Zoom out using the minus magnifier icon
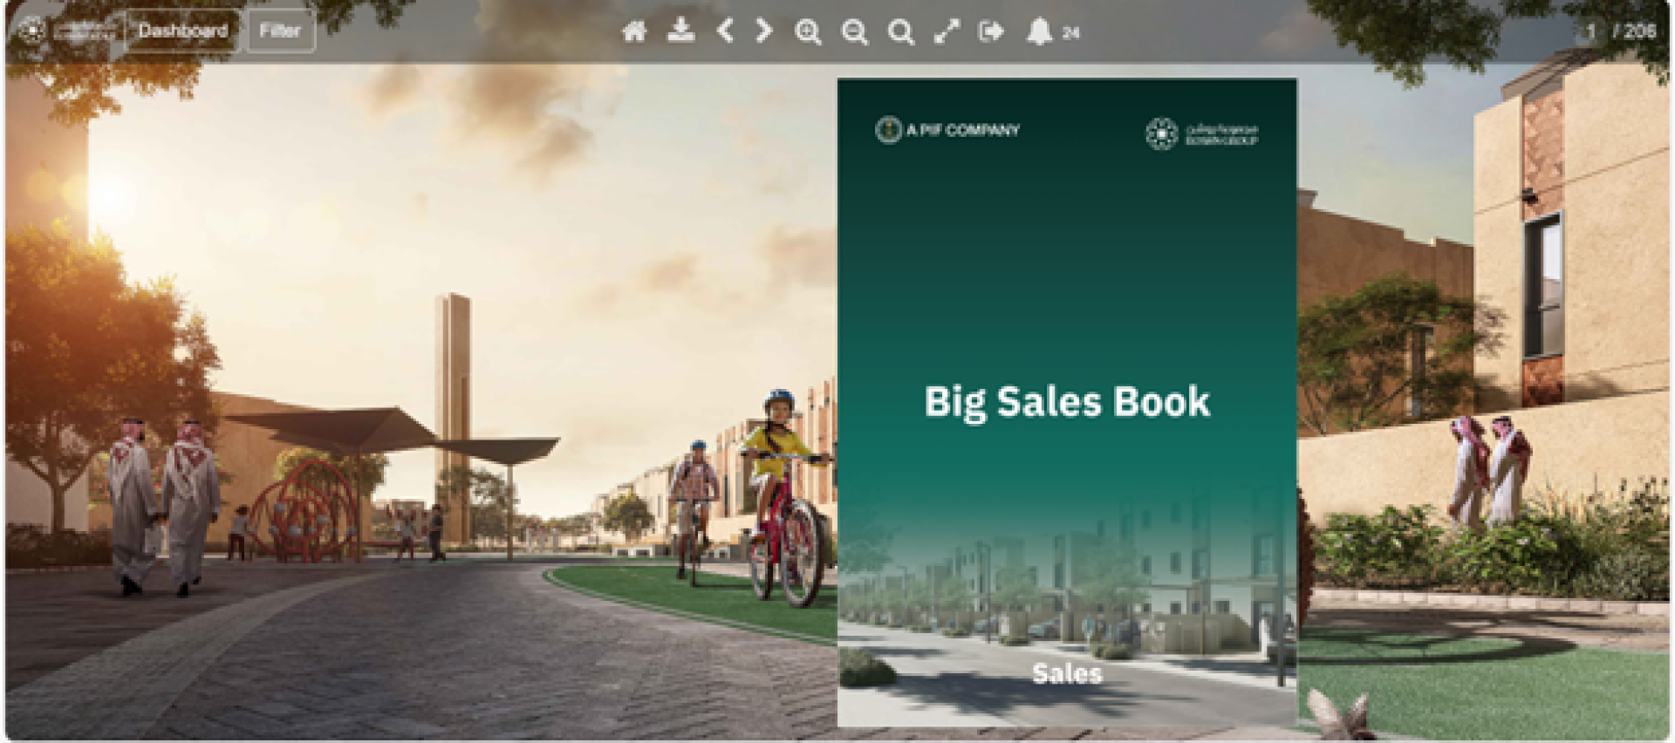Screen dimensions: 1675x743 pos(854,32)
